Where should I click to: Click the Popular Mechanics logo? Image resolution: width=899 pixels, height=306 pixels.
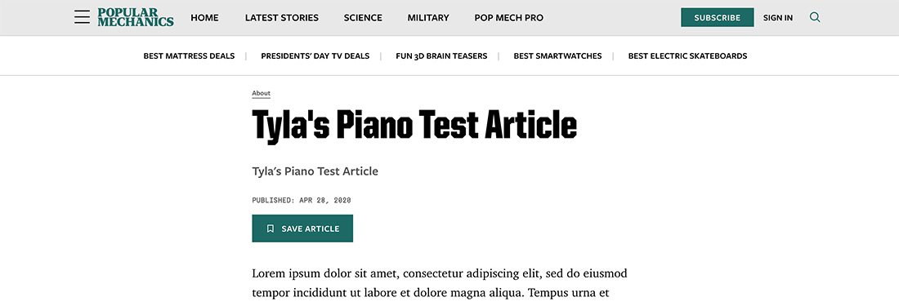click(136, 17)
